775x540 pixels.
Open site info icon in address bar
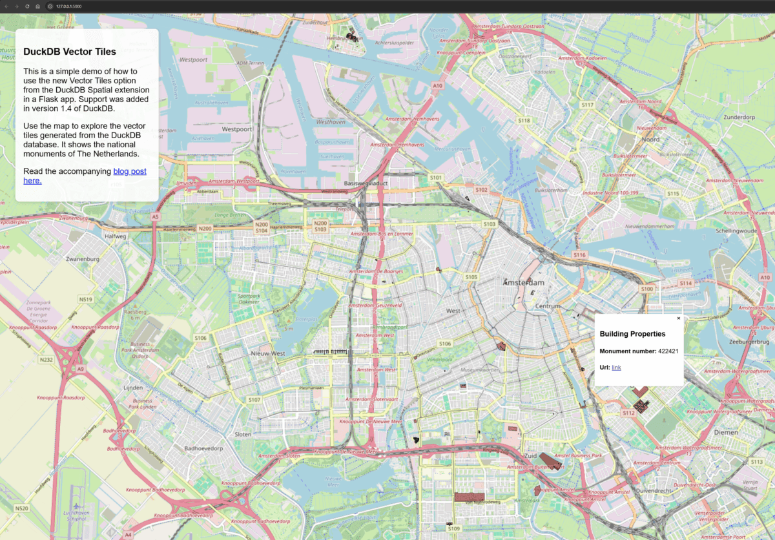50,6
